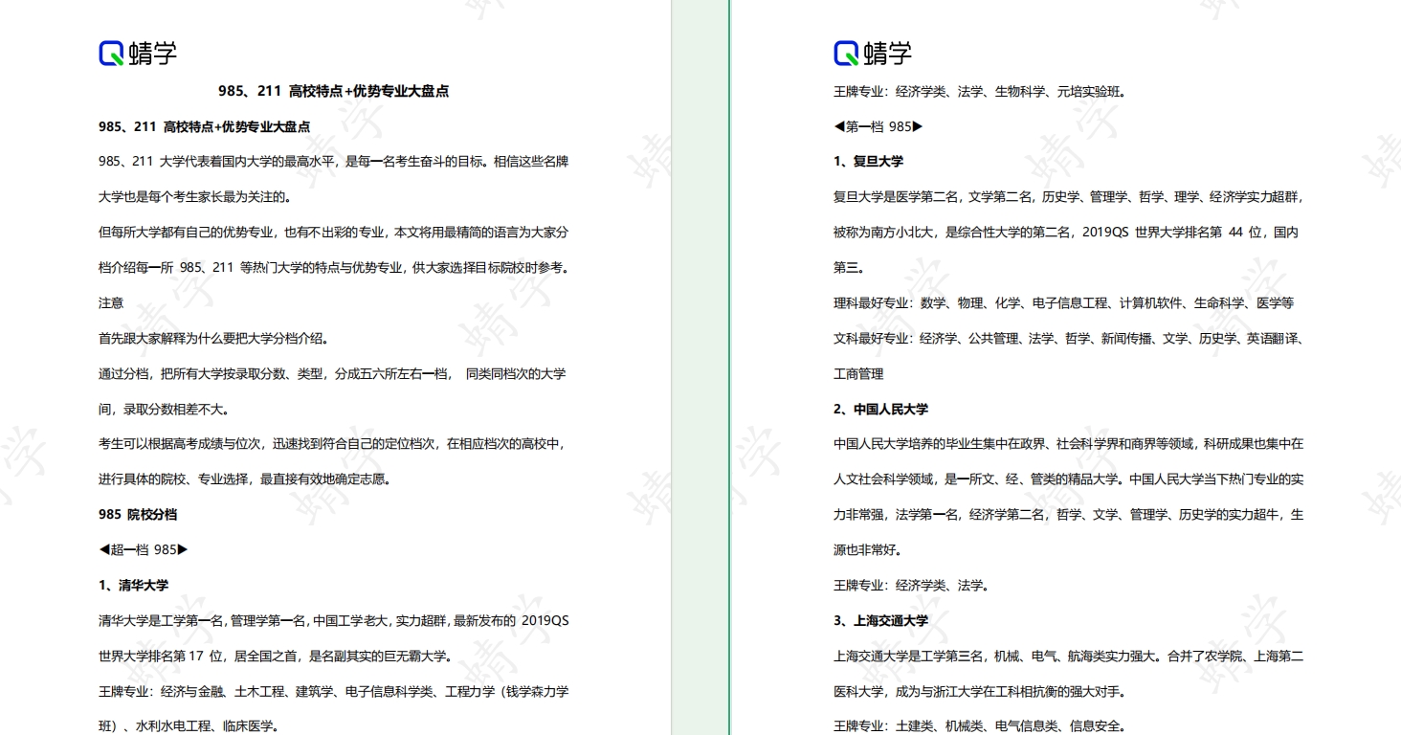The width and height of the screenshot is (1401, 735).
Task: Click the 985、211 高校特点+优势专业大盘点 title
Action: point(336,92)
